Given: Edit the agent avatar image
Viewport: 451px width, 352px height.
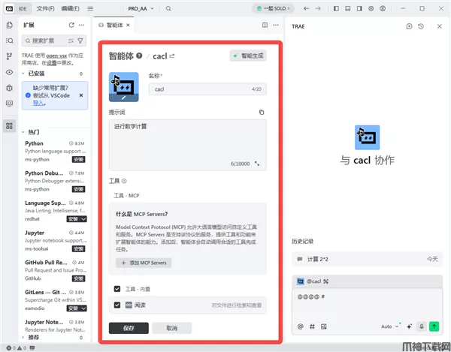Looking at the screenshot, I should pyautogui.click(x=124, y=87).
